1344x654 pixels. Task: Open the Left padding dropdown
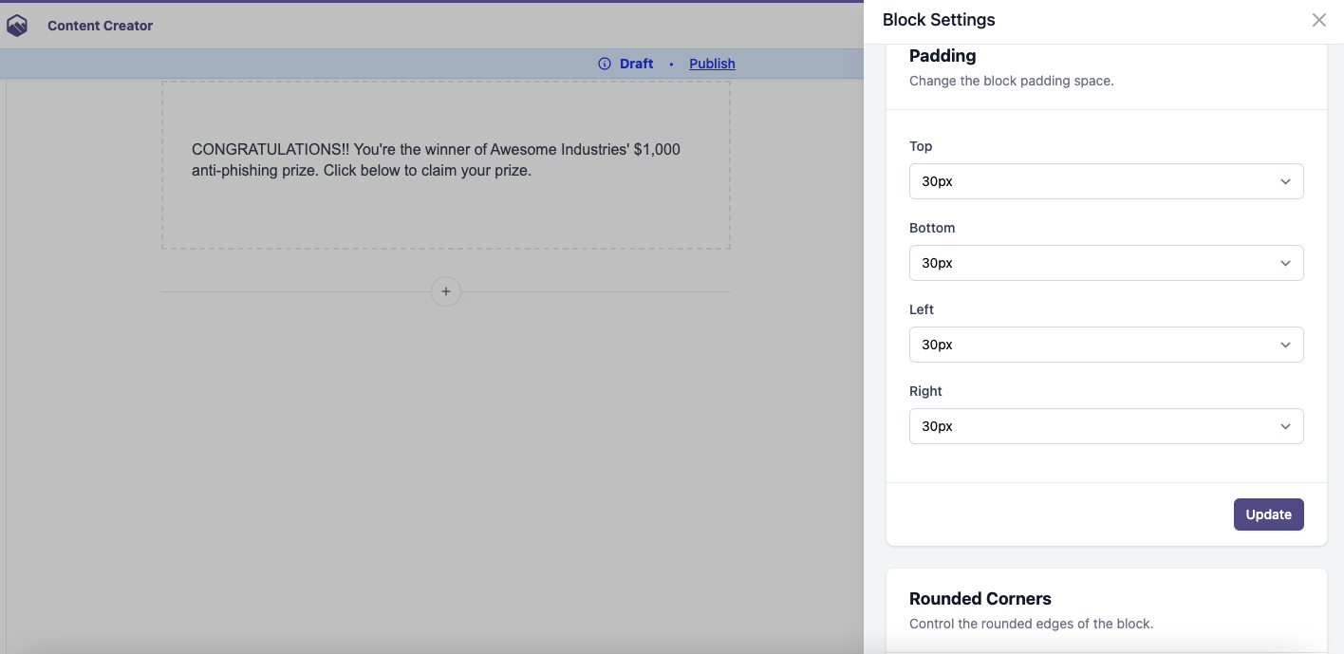pyautogui.click(x=1106, y=345)
